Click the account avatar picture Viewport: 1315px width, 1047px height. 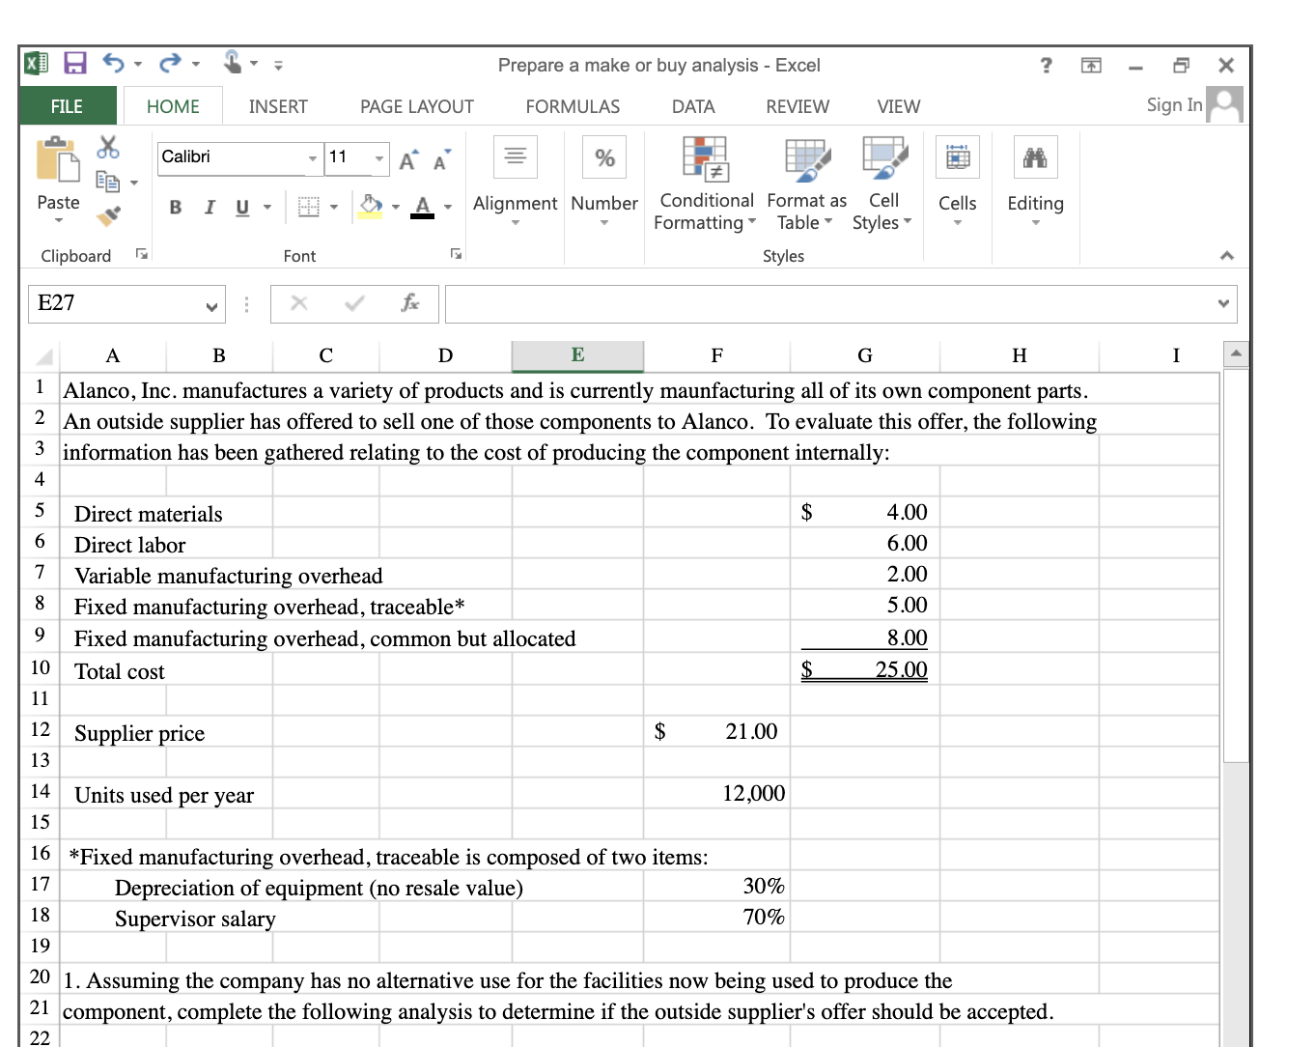click(x=1224, y=104)
